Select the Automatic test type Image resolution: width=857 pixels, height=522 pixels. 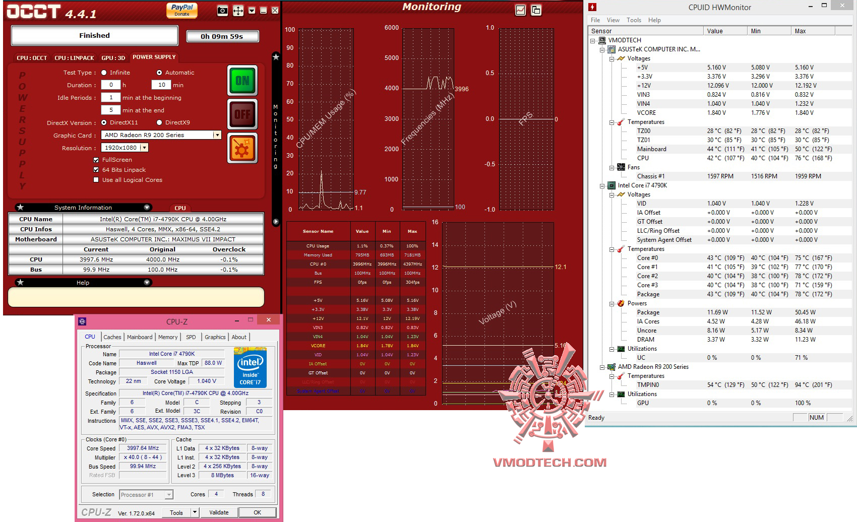click(159, 73)
